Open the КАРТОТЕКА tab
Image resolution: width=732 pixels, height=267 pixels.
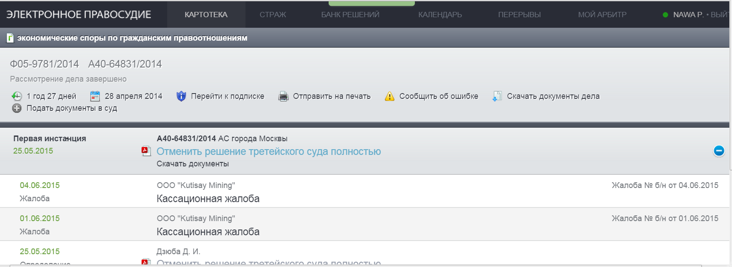pyautogui.click(x=206, y=15)
